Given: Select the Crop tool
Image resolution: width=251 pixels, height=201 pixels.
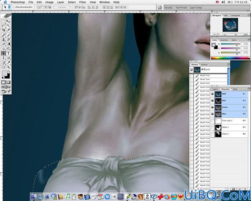Looking at the screenshot, I should [3, 30].
